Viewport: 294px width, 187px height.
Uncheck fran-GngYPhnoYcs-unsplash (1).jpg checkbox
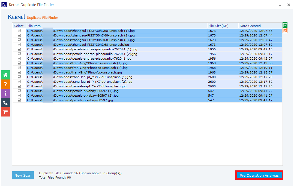[x=19, y=63]
